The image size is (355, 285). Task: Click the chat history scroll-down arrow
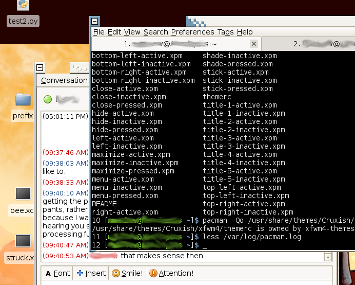point(328,257)
